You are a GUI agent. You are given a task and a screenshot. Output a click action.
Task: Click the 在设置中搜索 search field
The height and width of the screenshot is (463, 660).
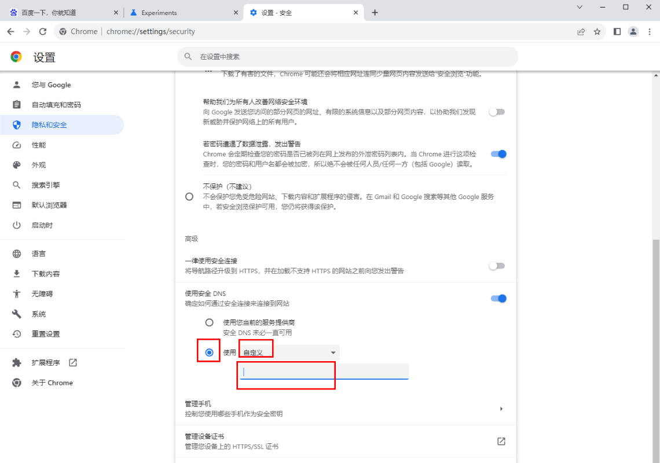(348, 56)
